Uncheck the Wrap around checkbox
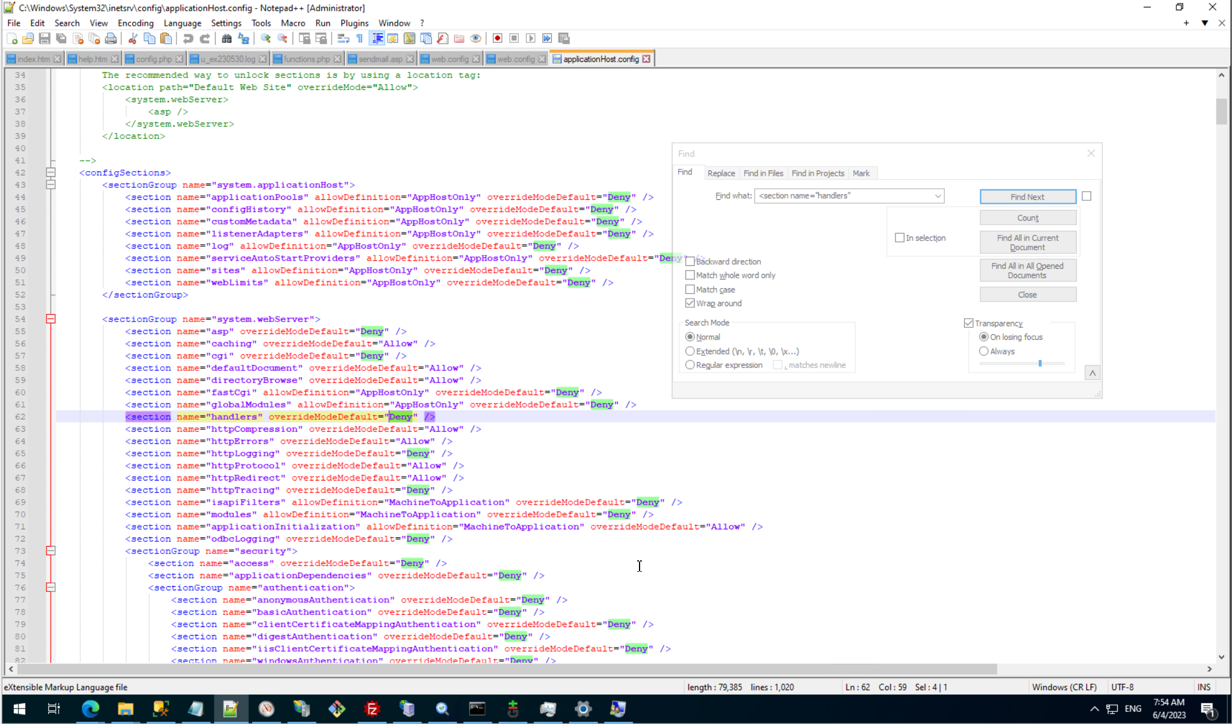This screenshot has width=1232, height=724. point(690,303)
